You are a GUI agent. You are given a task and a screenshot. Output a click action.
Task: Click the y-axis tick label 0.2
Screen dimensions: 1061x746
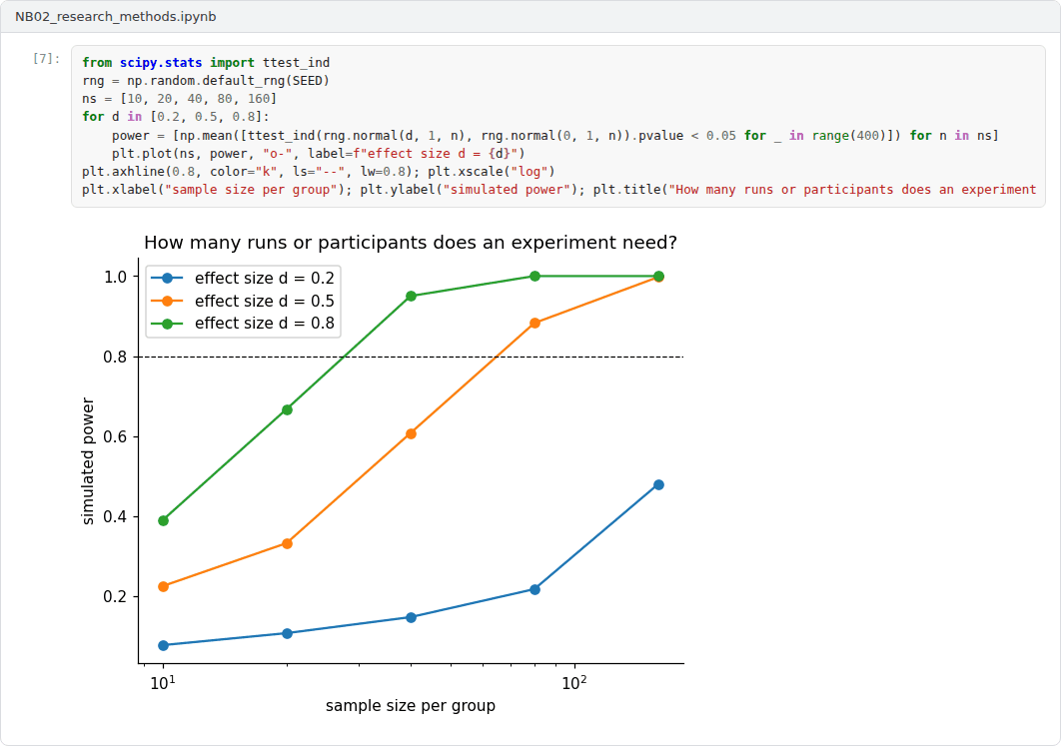116,596
